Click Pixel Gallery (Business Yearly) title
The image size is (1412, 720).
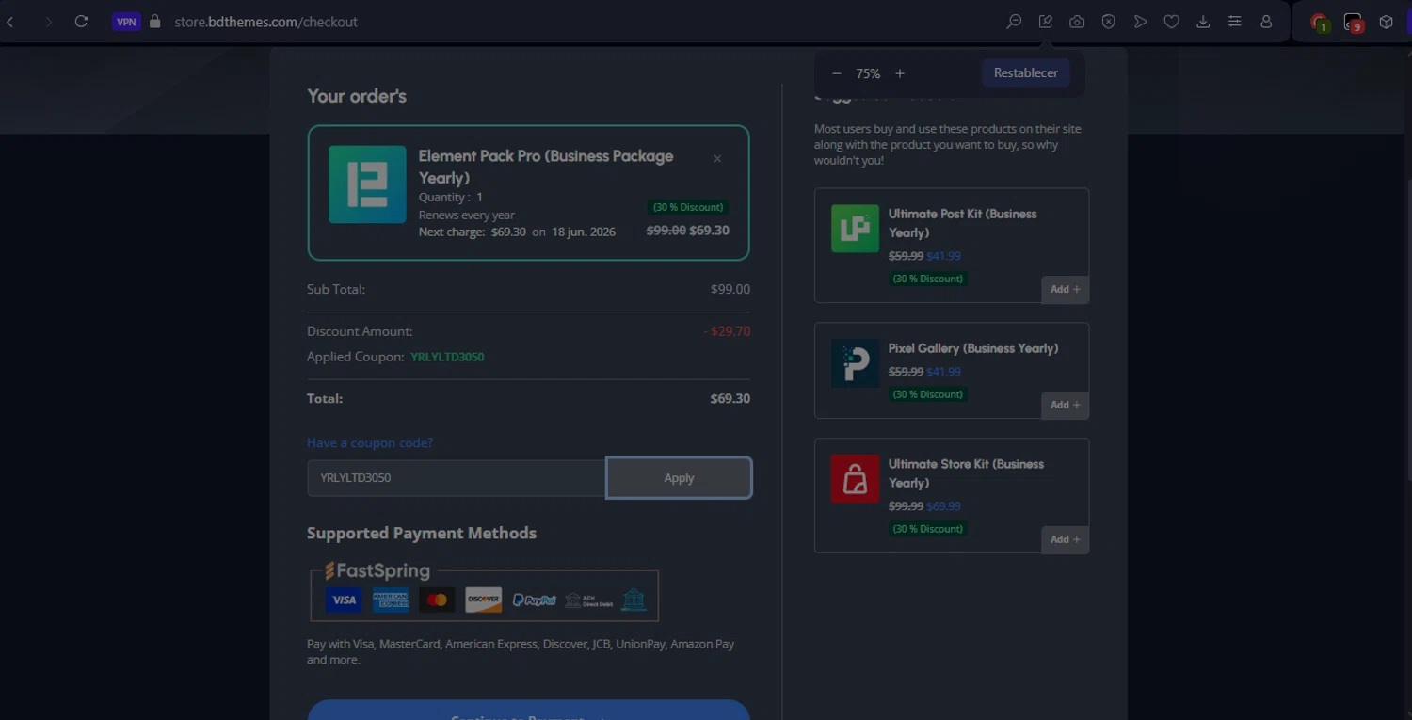(973, 348)
